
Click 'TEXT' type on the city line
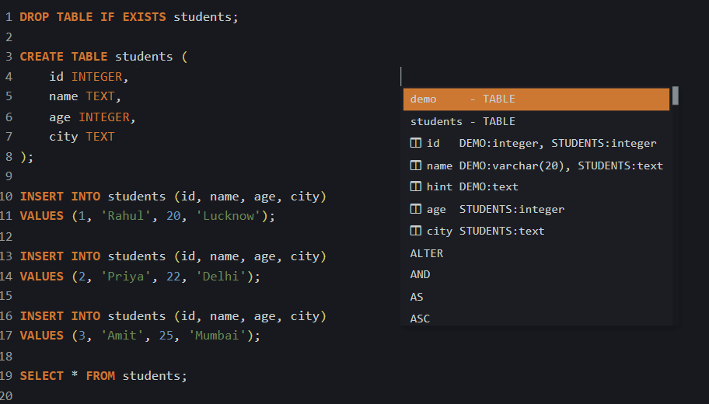click(x=100, y=137)
